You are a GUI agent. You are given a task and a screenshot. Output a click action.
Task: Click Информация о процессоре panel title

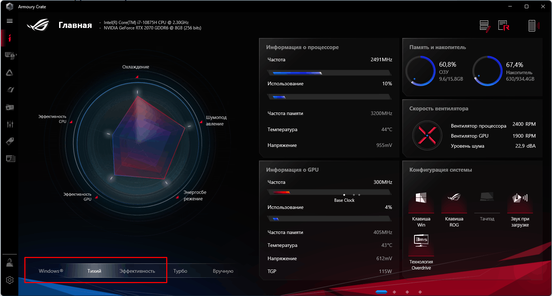(302, 47)
